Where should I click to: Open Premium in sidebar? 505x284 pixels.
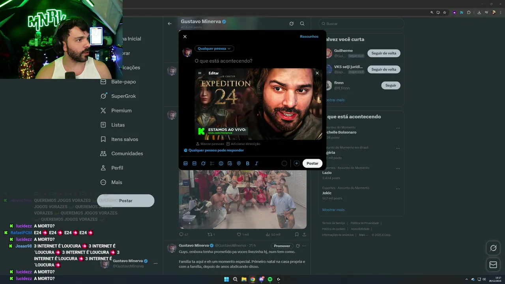(116, 110)
